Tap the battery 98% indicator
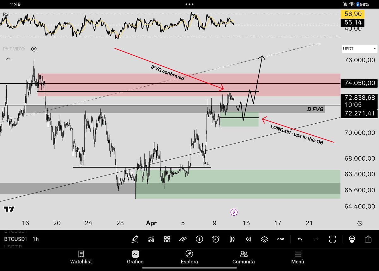 coord(362,4)
